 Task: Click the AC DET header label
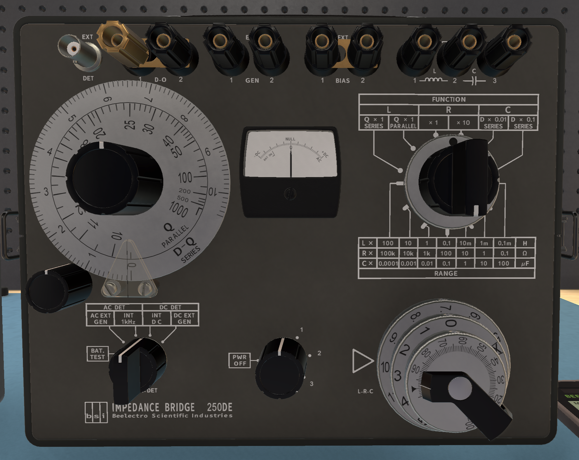[x=114, y=307]
